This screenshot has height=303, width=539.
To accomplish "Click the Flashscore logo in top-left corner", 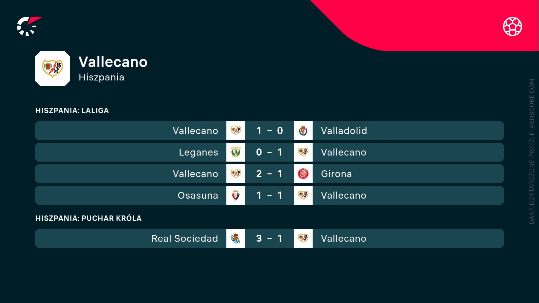I will click(x=28, y=26).
